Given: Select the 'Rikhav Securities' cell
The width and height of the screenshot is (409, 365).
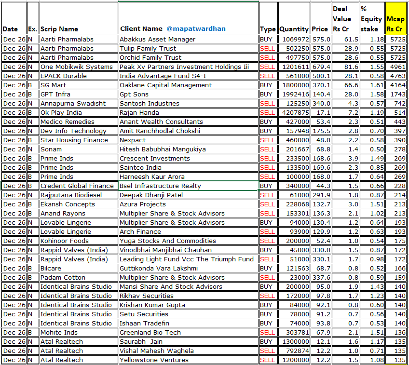Looking at the screenshot, I should click(189, 296).
